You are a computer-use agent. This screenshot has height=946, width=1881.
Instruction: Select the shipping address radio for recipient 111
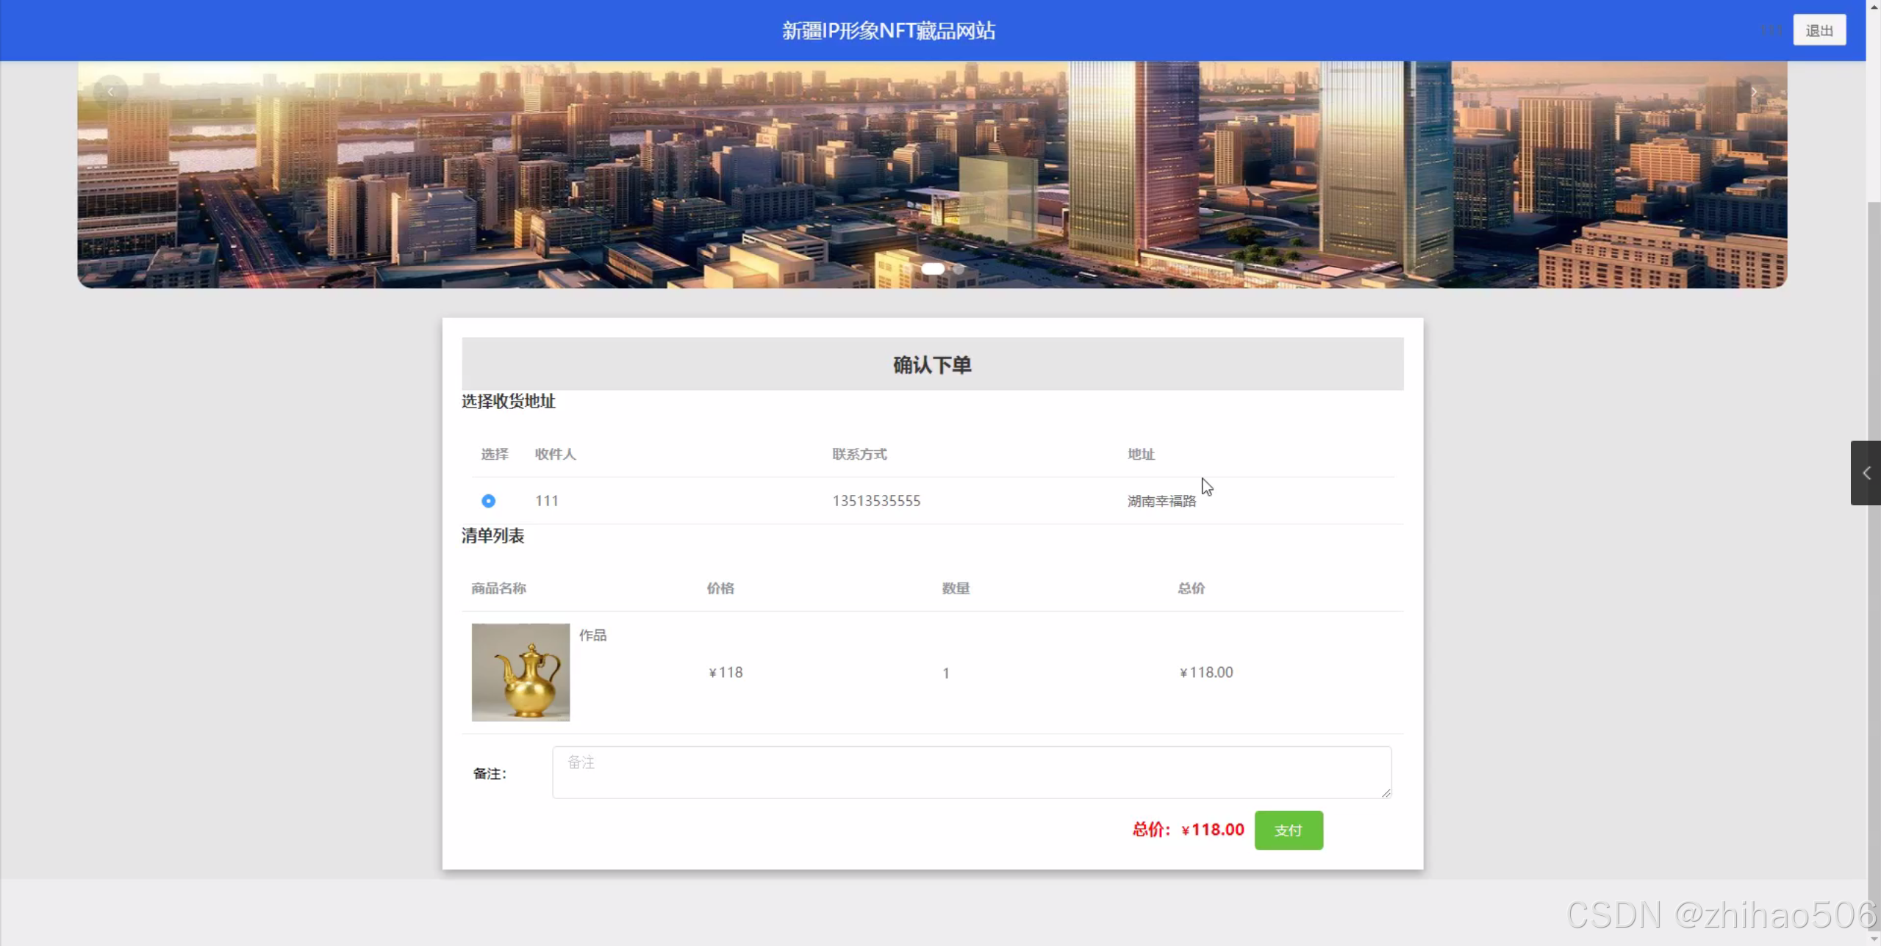pyautogui.click(x=488, y=500)
